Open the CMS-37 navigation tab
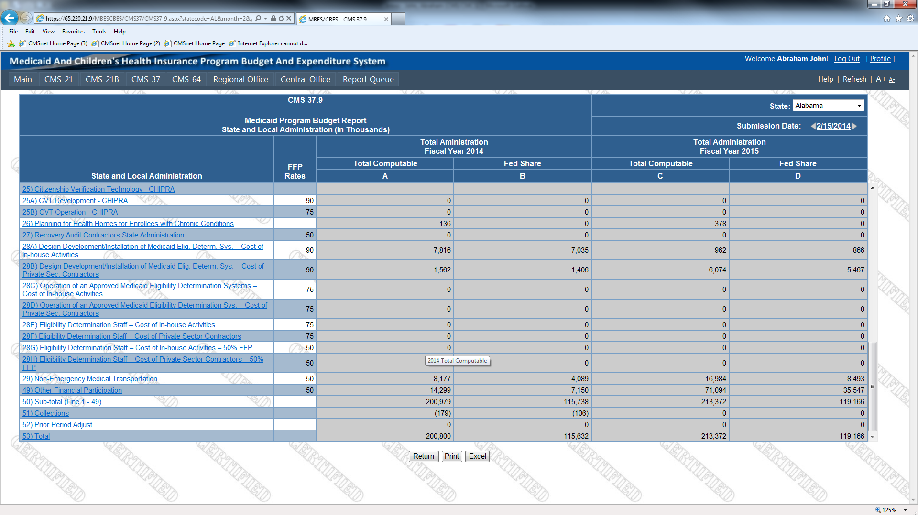Screen dimensions: 918x516 (x=145, y=79)
